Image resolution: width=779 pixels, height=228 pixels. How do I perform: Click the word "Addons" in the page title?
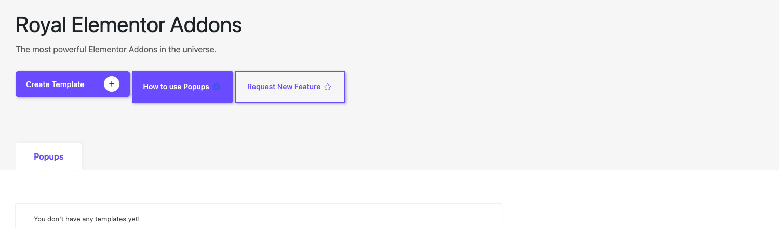[x=206, y=25]
